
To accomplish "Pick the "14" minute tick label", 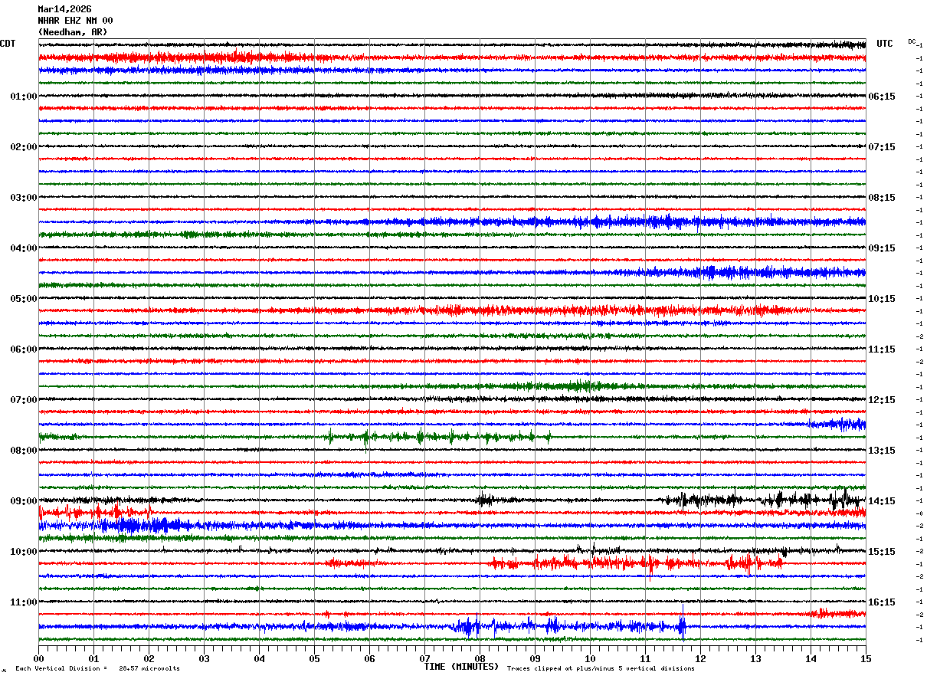I will click(811, 659).
